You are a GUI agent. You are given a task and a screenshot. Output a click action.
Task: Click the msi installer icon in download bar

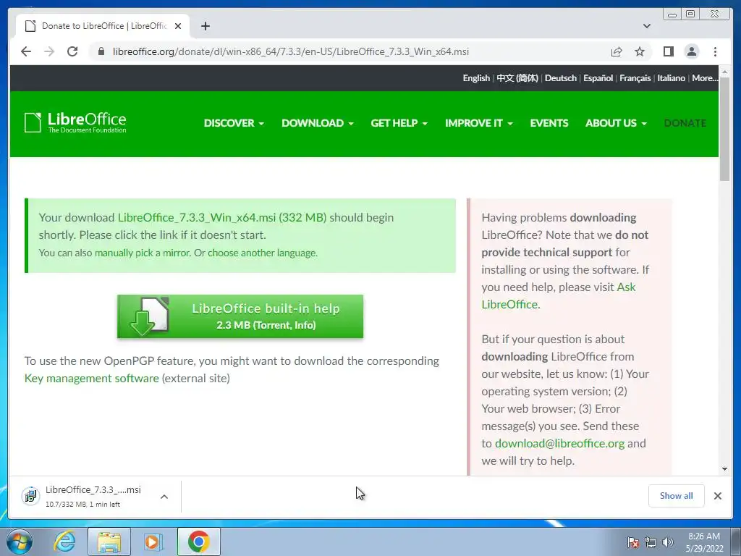(x=30, y=496)
